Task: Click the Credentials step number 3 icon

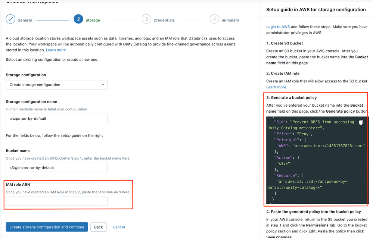Action: pos(146,19)
